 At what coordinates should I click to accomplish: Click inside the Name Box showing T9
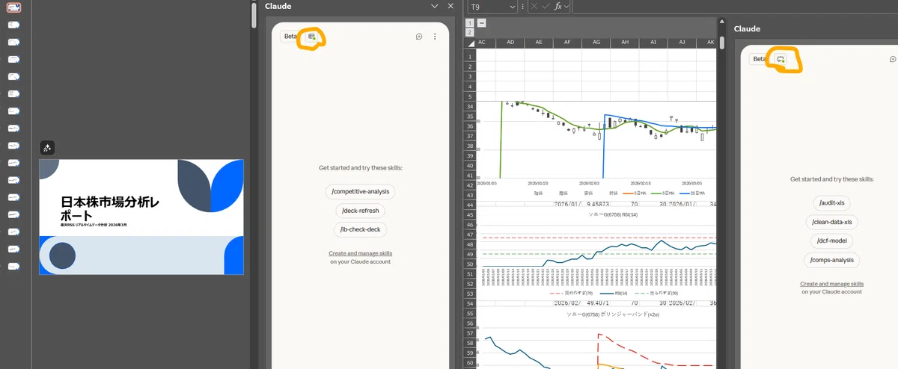(x=487, y=7)
